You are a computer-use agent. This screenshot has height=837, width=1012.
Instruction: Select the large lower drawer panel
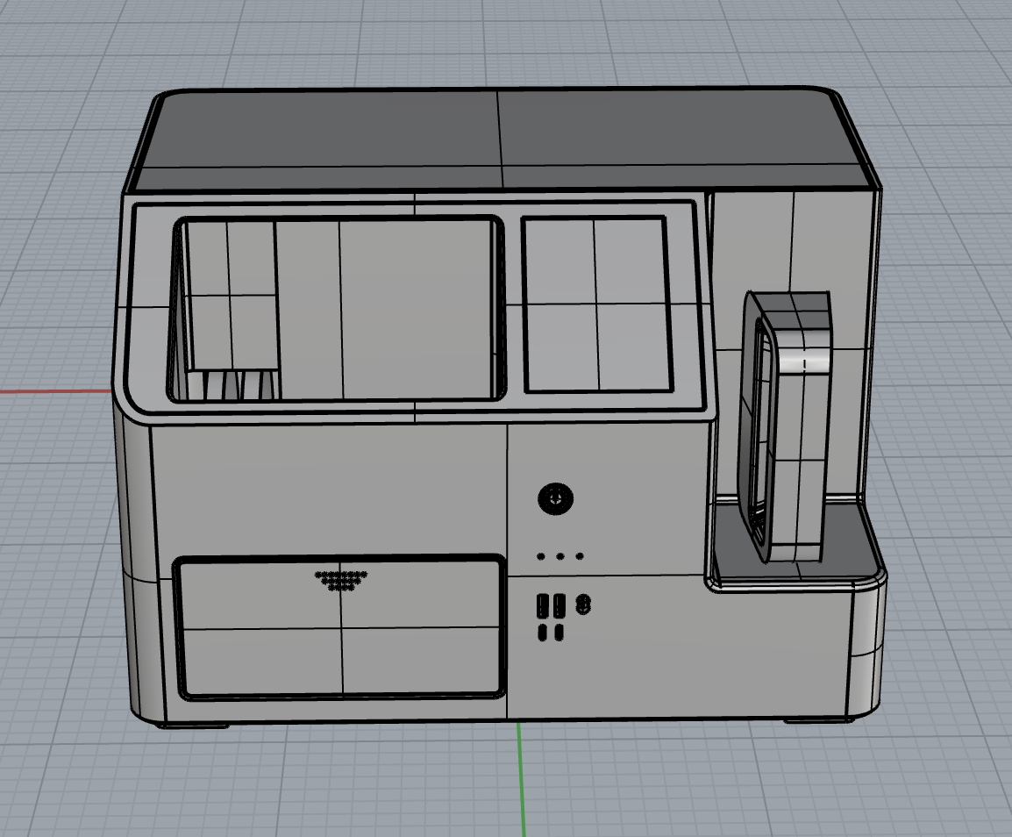pos(341,627)
